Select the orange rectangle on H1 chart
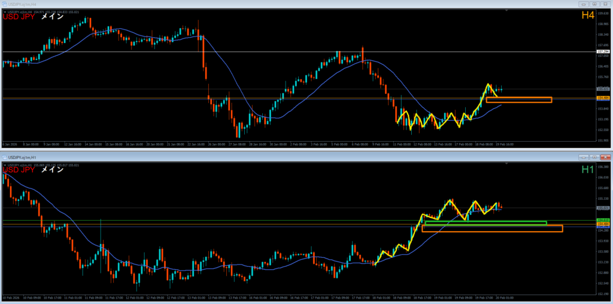 [492, 229]
